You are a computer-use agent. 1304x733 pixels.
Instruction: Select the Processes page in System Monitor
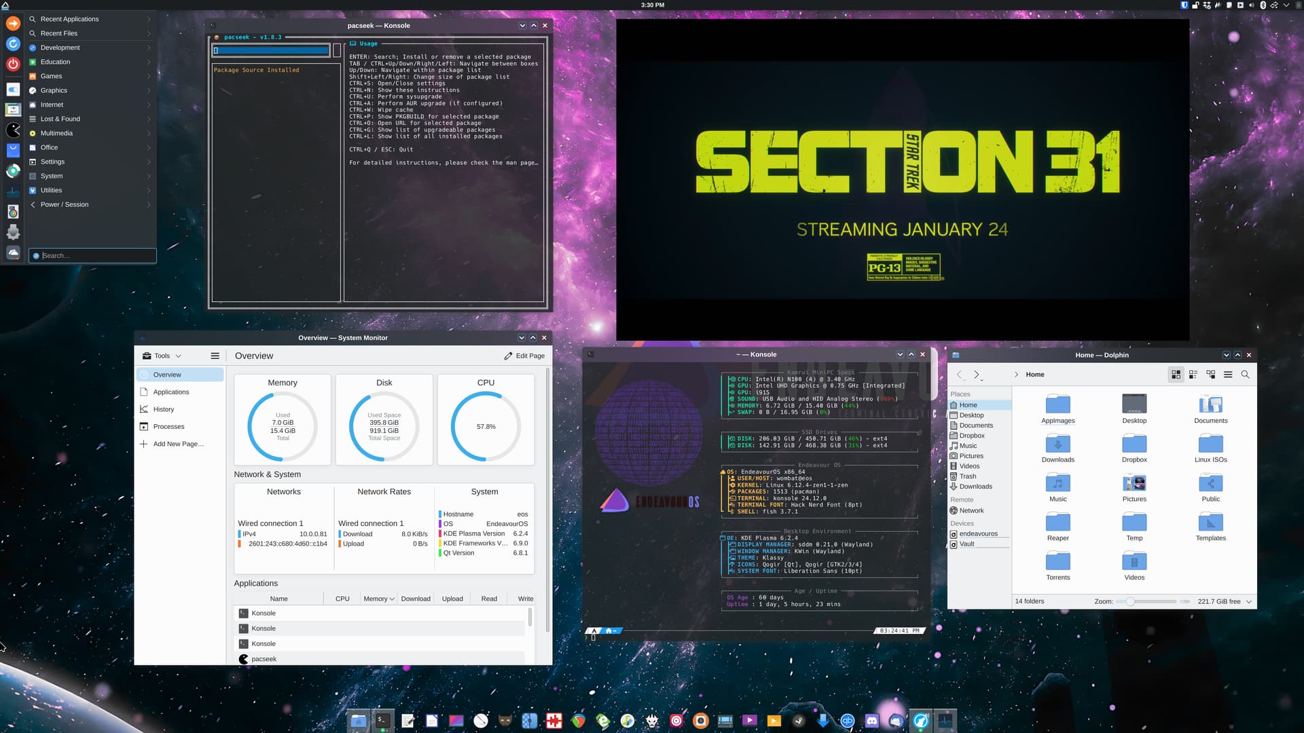(x=180, y=426)
